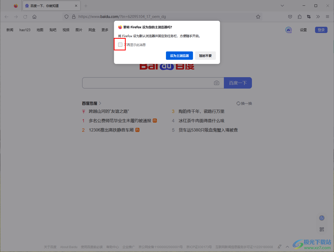
Task: Check the 不再显示此消息 checkbox
Action: pyautogui.click(x=120, y=45)
